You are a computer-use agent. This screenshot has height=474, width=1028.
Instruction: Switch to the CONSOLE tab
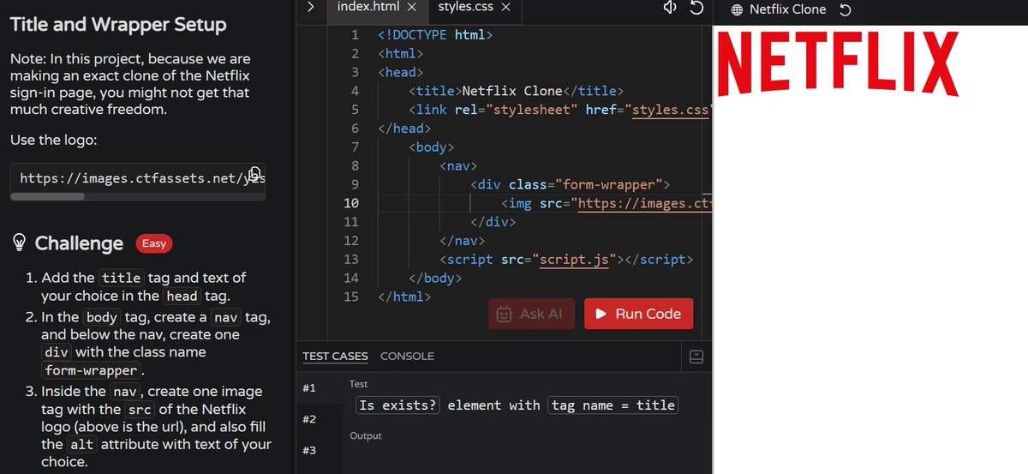point(407,356)
